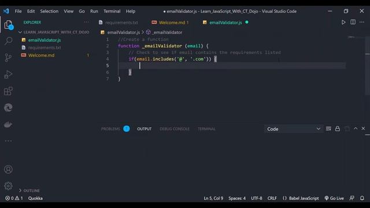Split the editor to the right
The width and height of the screenshot is (370, 208).
click(353, 22)
